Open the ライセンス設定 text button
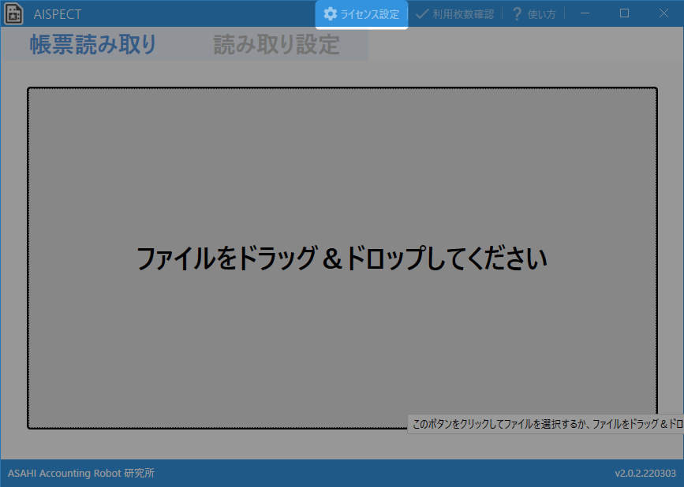This screenshot has width=684, height=487. pyautogui.click(x=369, y=14)
